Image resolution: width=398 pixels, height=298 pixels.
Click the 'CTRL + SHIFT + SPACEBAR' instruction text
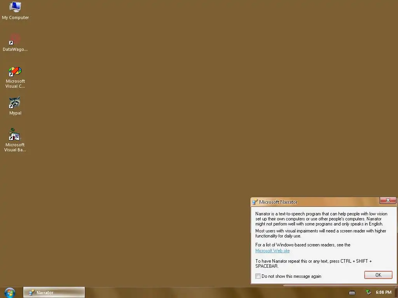[314, 263]
